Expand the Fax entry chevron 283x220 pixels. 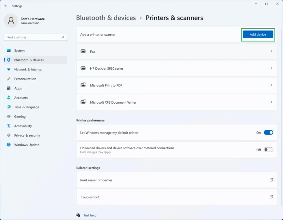(x=271, y=52)
